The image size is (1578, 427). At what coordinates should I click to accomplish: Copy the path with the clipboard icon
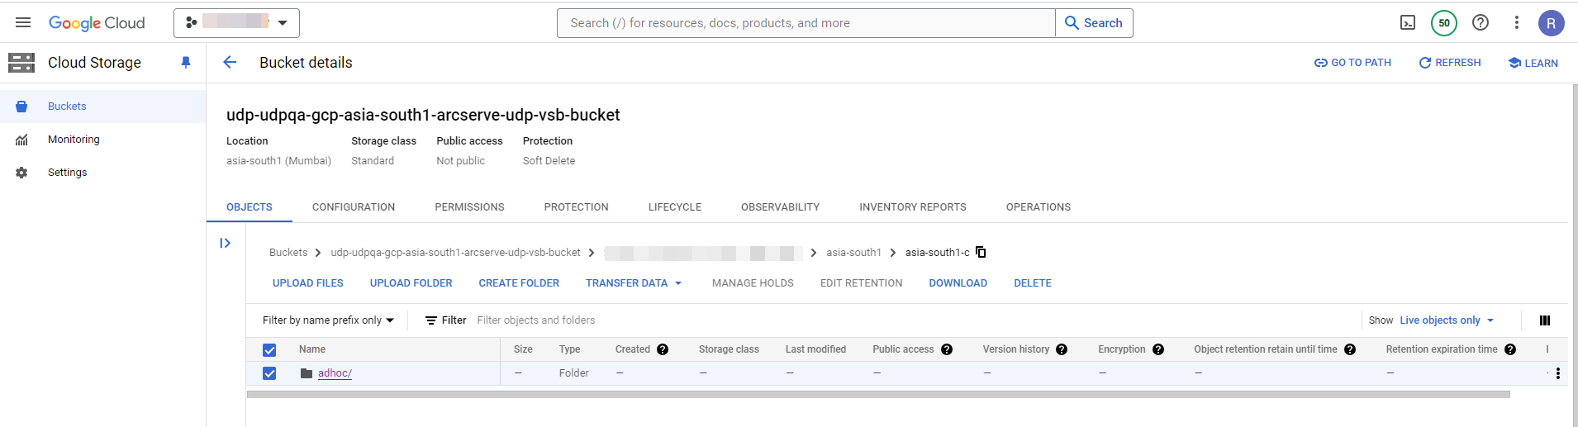[981, 252]
